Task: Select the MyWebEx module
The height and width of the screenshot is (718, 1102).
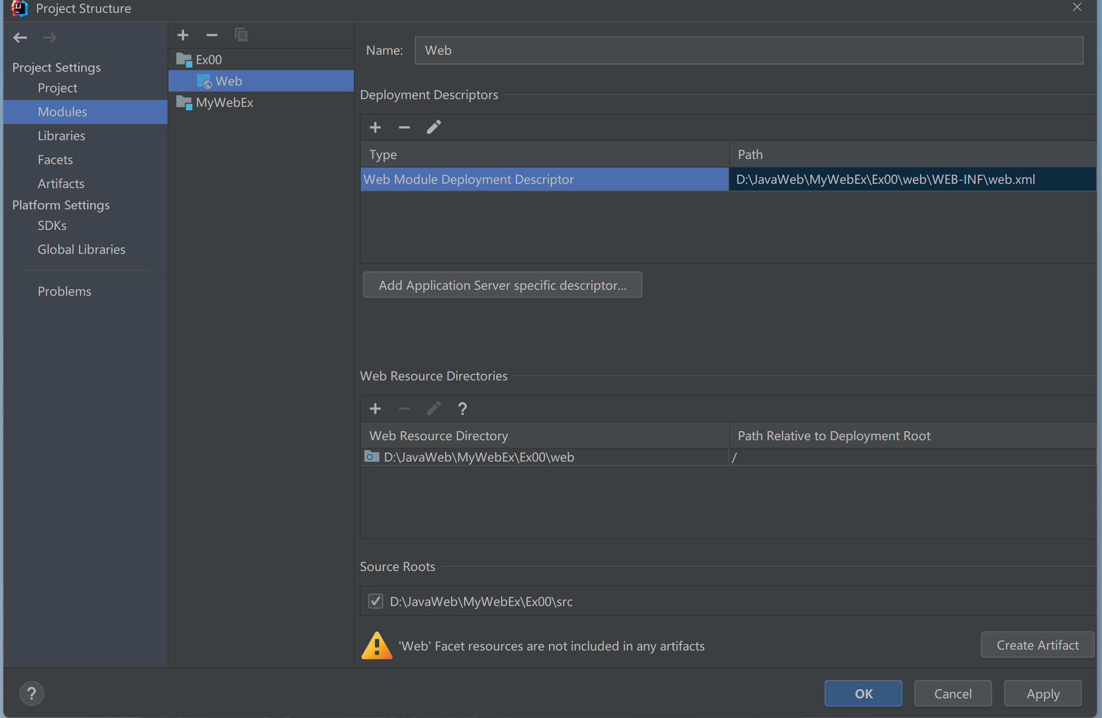Action: pos(224,102)
